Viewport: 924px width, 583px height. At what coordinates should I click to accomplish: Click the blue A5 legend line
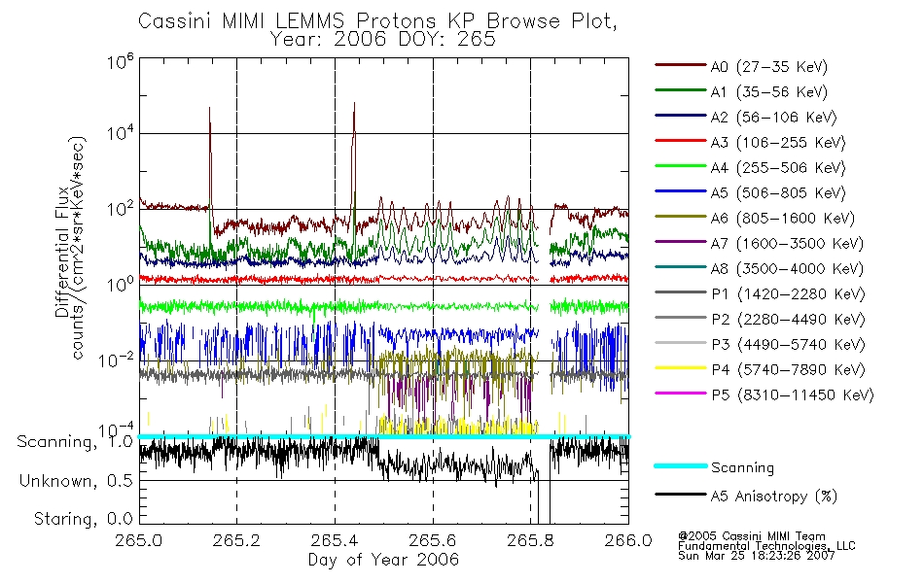point(681,191)
